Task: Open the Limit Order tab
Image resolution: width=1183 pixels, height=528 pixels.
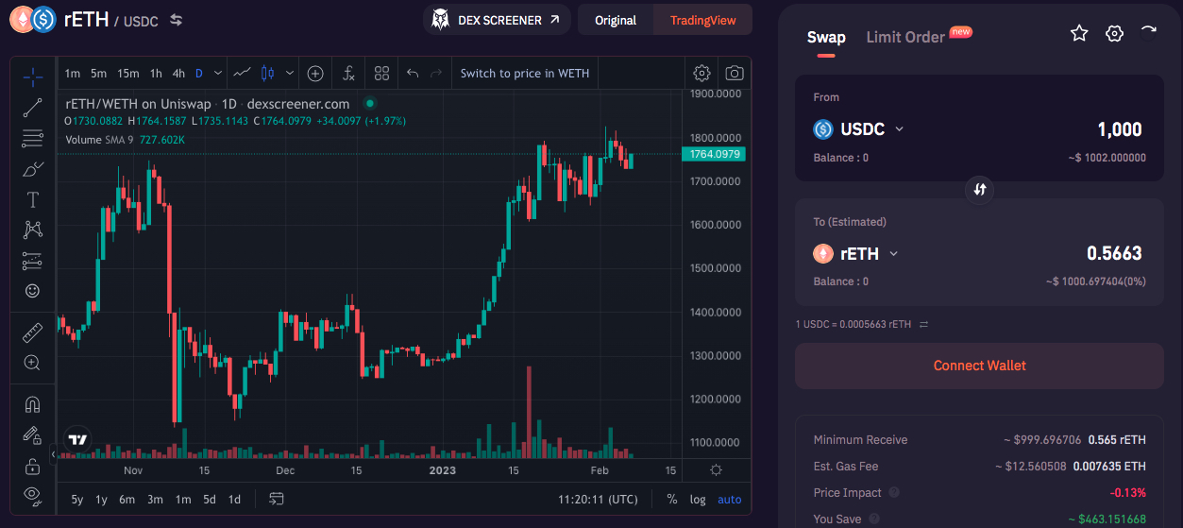Action: click(905, 37)
